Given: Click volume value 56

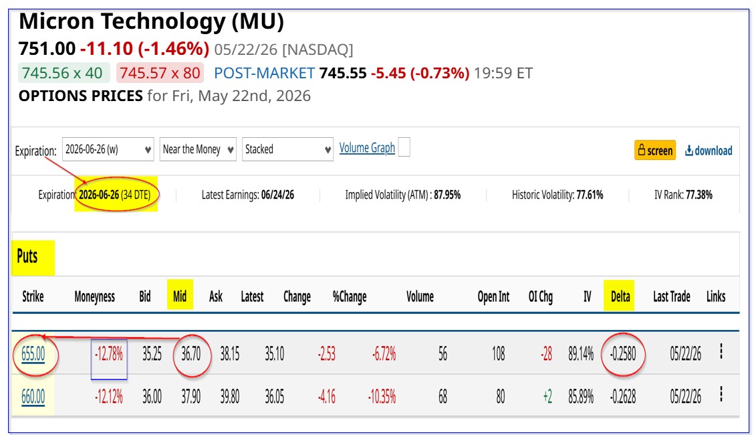Looking at the screenshot, I should tap(443, 355).
